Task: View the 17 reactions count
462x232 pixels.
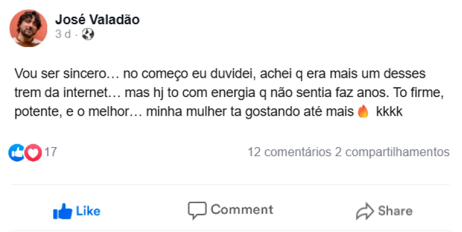Action: 51,152
